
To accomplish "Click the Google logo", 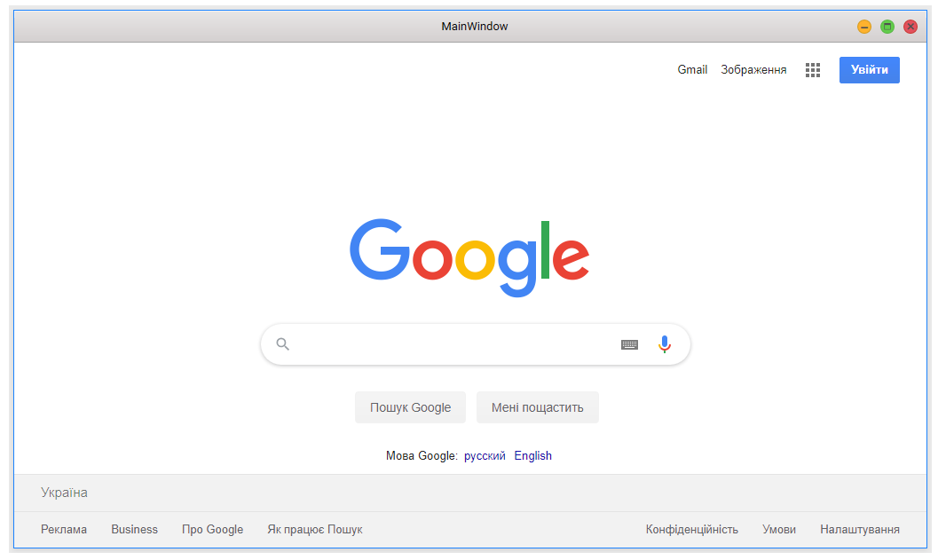I will tap(469, 257).
